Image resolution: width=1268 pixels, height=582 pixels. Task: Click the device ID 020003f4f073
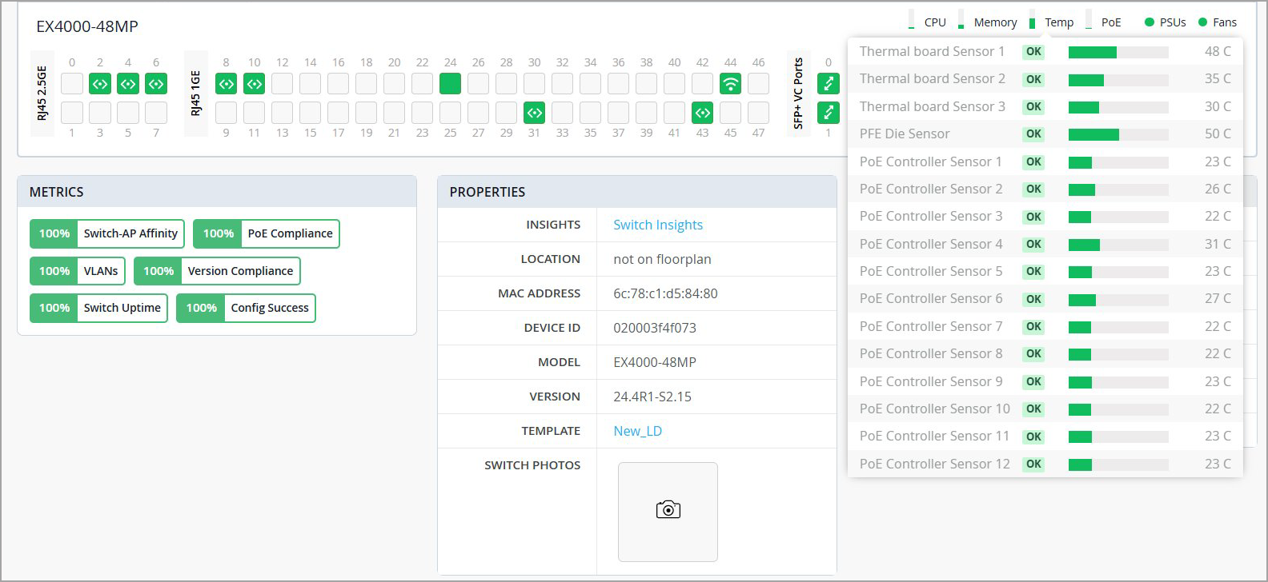coord(655,328)
